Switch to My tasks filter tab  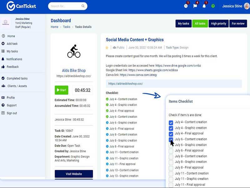pos(183,23)
